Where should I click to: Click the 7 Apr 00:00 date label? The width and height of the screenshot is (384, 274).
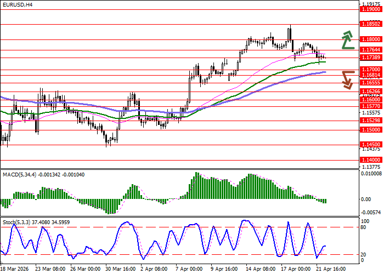[188, 270]
